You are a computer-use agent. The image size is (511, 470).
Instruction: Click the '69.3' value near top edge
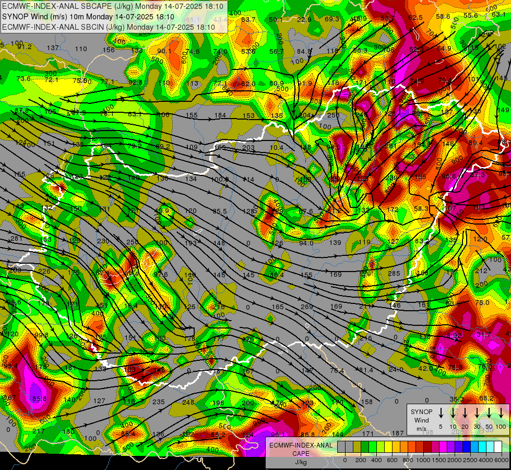point(332,19)
